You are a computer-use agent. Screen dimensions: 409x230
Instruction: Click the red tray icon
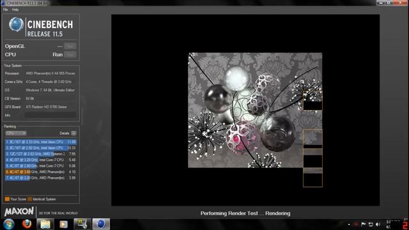pyautogui.click(x=356, y=224)
